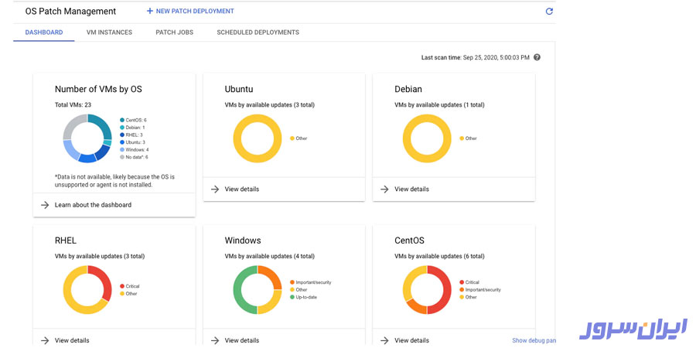696x348 pixels.
Task: Click the arrow icon in the CentOS card
Action: point(385,340)
